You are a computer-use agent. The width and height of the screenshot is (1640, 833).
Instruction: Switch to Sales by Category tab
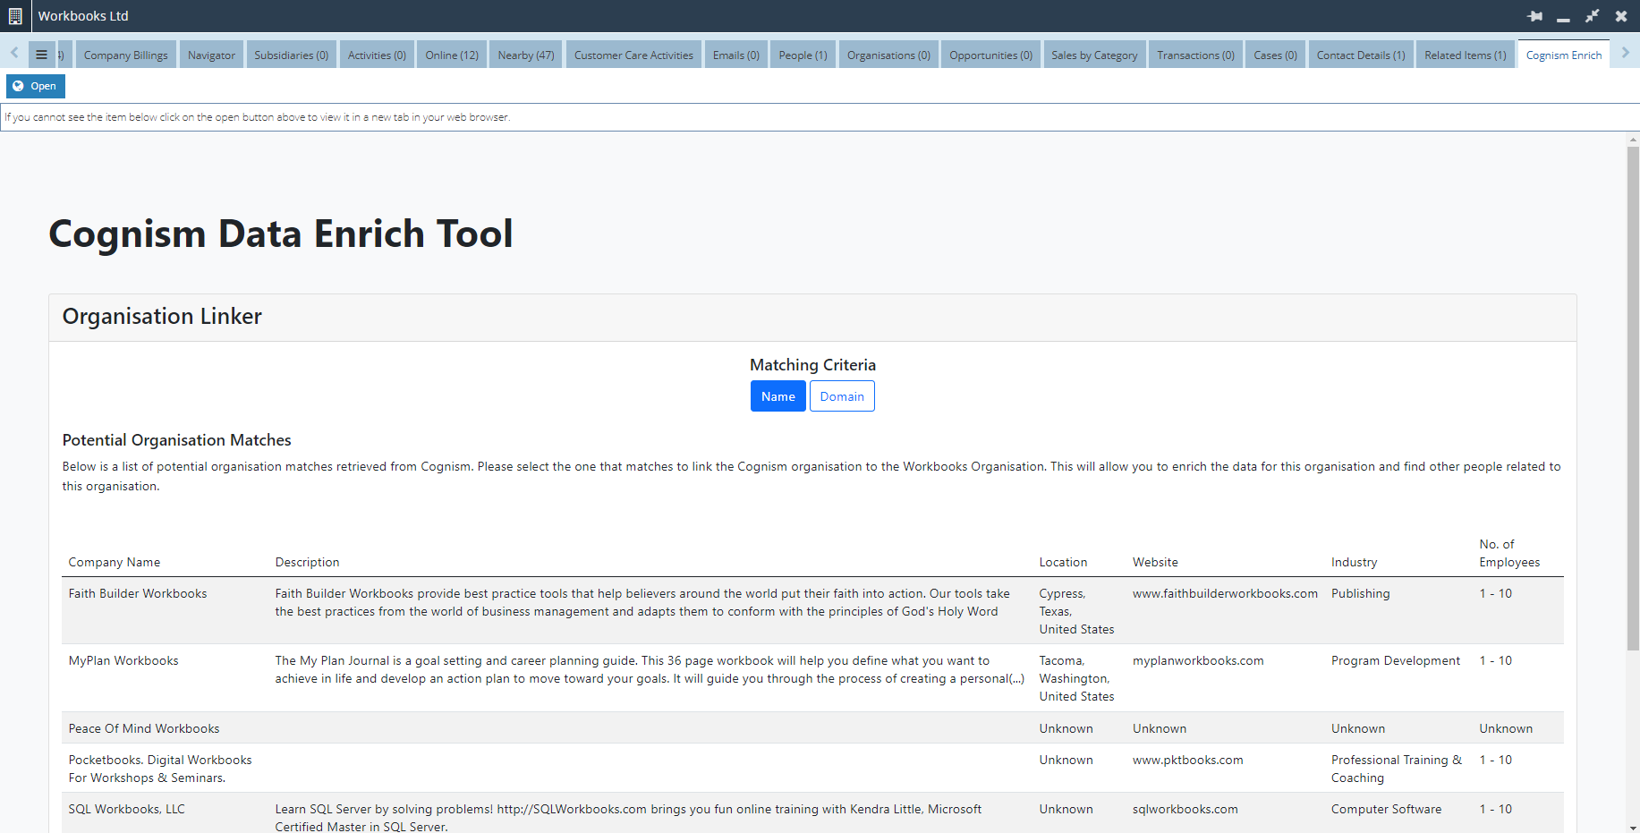coord(1094,55)
